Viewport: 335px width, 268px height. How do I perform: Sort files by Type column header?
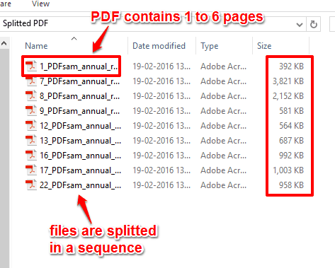[210, 46]
